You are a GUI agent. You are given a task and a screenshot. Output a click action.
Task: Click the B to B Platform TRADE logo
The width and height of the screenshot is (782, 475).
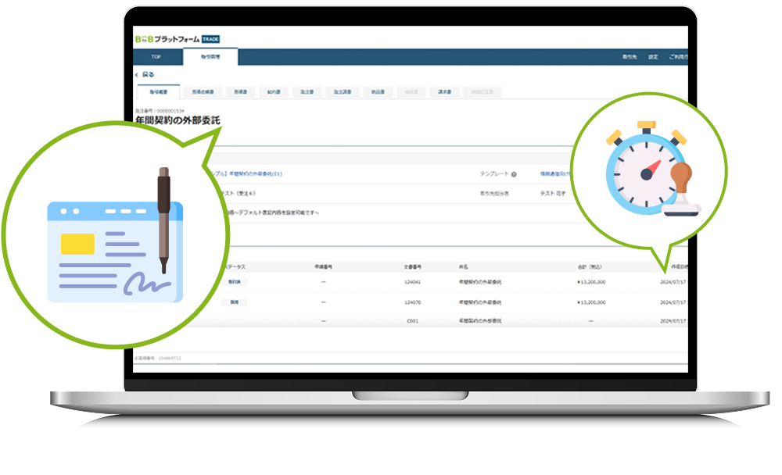coord(177,39)
